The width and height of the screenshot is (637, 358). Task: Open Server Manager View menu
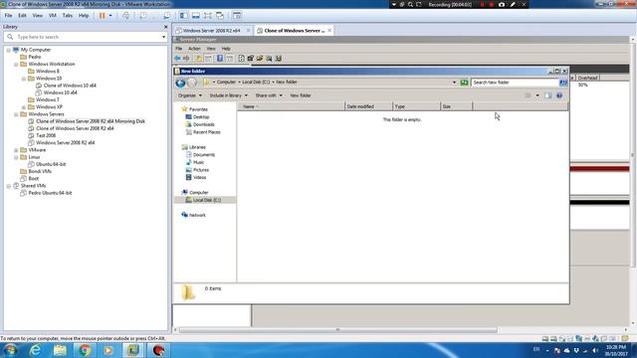tap(211, 49)
